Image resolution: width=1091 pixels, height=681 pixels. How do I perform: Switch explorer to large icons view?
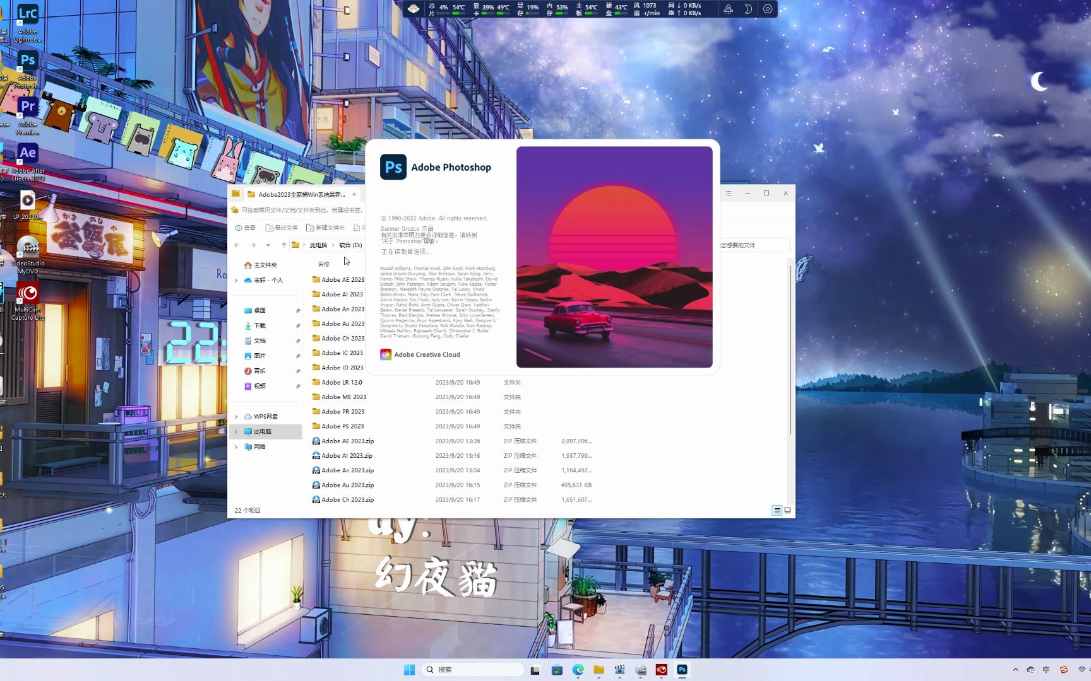point(787,511)
